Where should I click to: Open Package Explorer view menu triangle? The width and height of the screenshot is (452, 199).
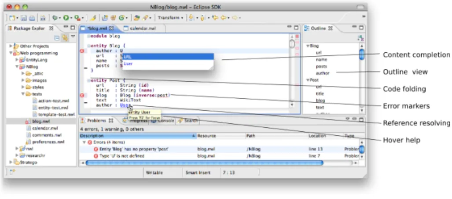[x=73, y=37]
